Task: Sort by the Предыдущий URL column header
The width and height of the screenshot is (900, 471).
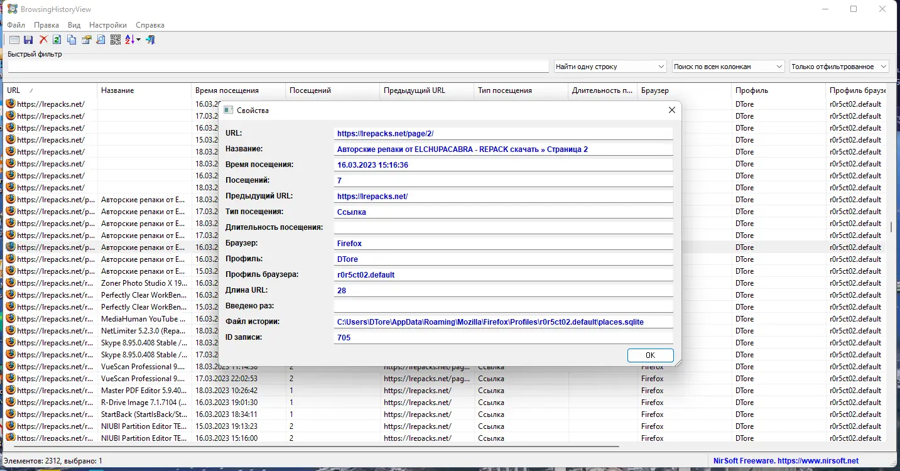Action: click(426, 90)
